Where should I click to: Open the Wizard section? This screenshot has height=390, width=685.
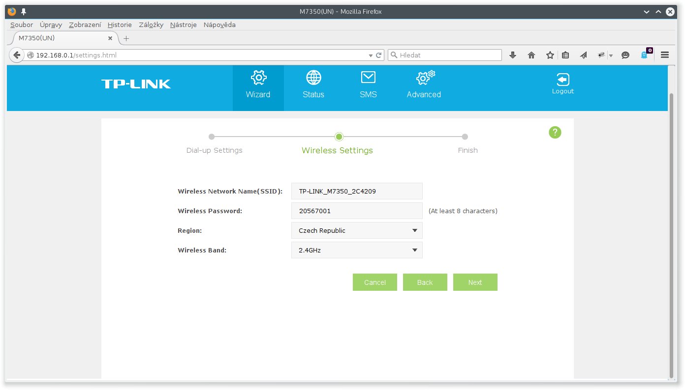[258, 88]
